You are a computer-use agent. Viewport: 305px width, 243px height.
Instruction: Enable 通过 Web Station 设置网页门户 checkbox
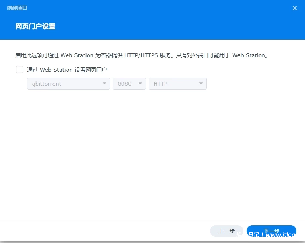coord(20,70)
